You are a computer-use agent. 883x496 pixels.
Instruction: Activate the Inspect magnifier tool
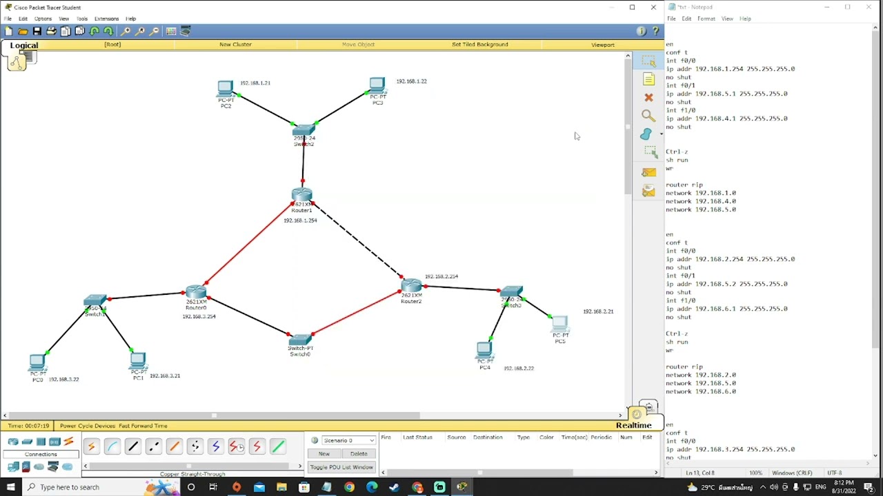tap(648, 116)
